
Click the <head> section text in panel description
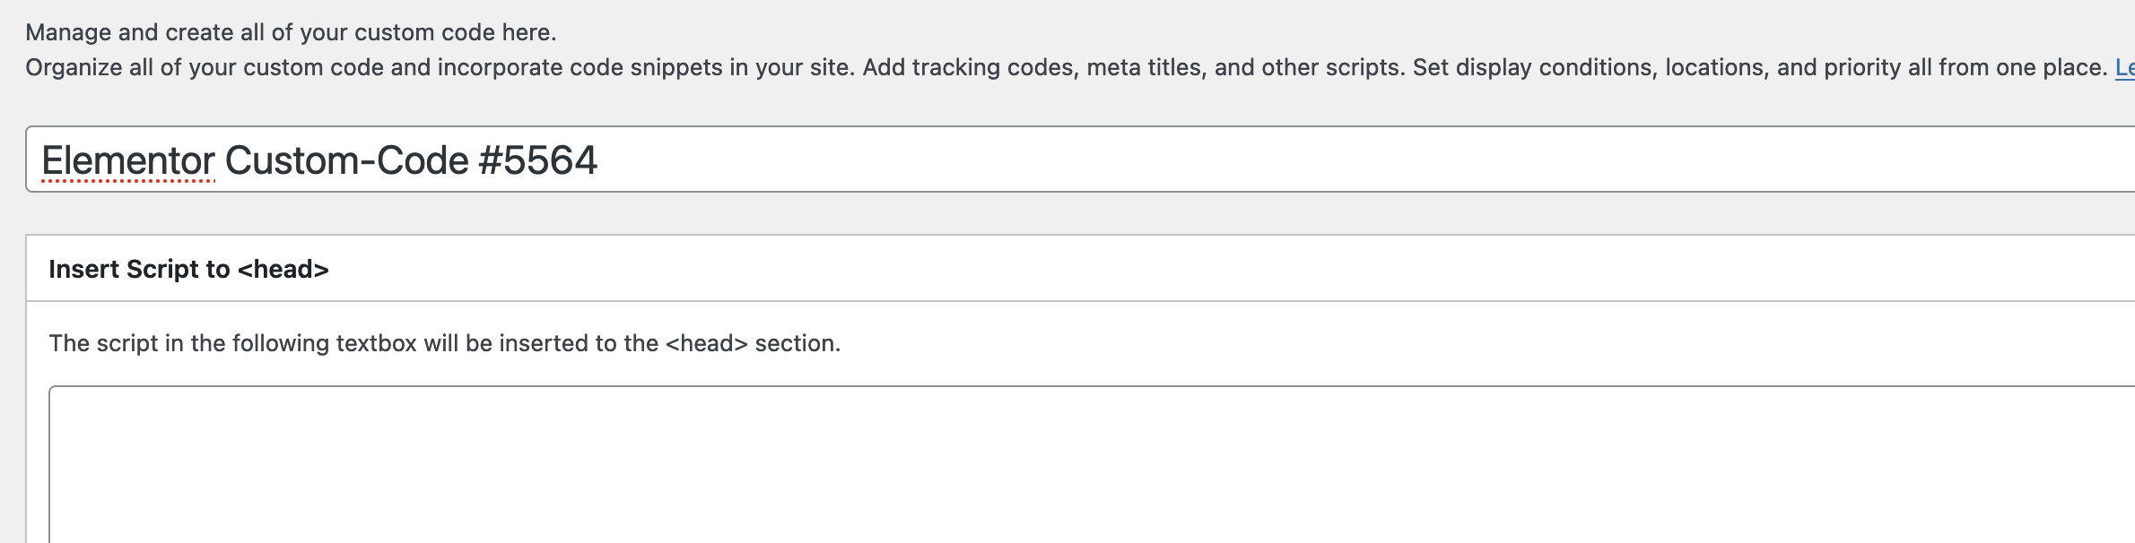[x=752, y=343]
